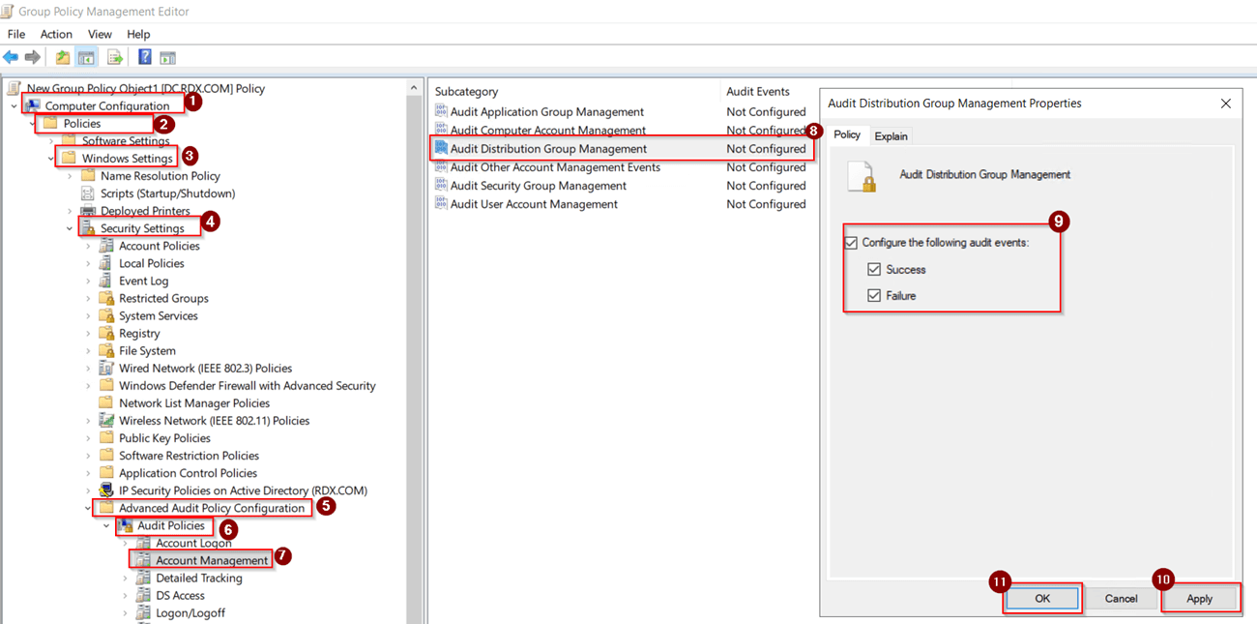Click the Export List toolbar icon
Screen dimensions: 1257x624
(x=113, y=56)
